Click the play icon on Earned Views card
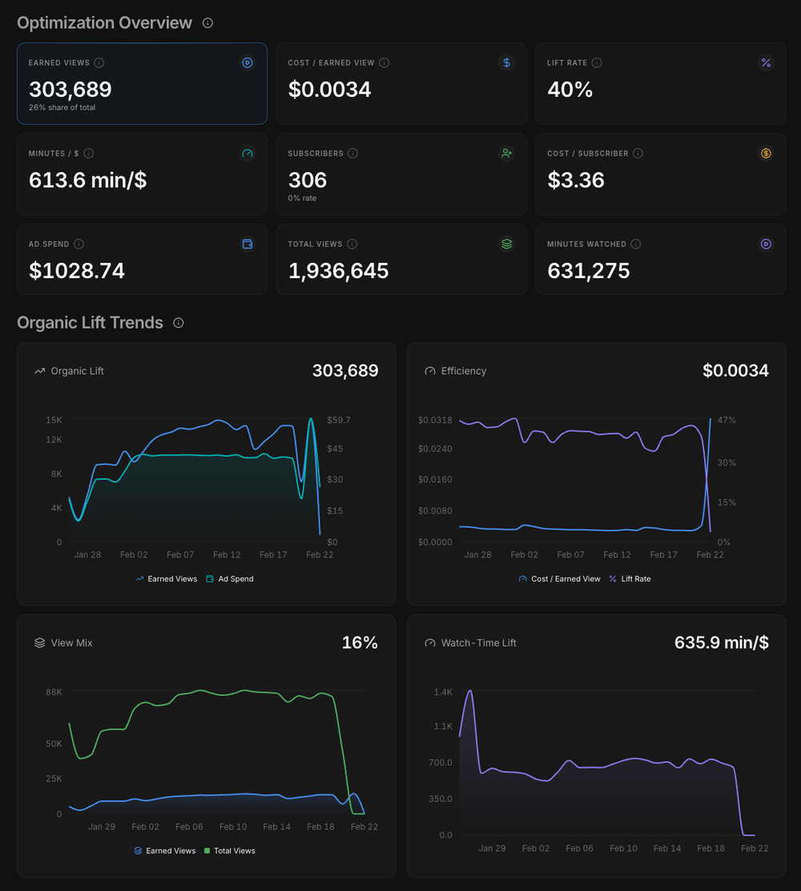 point(248,62)
